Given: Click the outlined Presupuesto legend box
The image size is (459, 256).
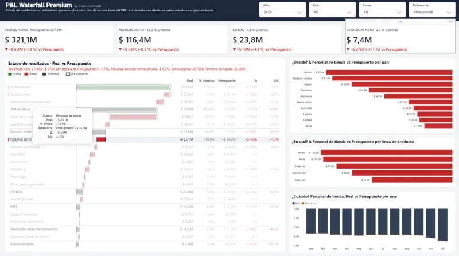Looking at the screenshot, I should point(68,74).
